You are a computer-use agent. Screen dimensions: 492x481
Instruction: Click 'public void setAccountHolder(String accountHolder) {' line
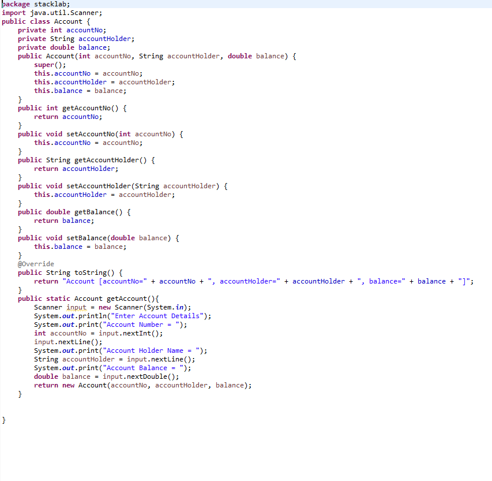pos(123,187)
